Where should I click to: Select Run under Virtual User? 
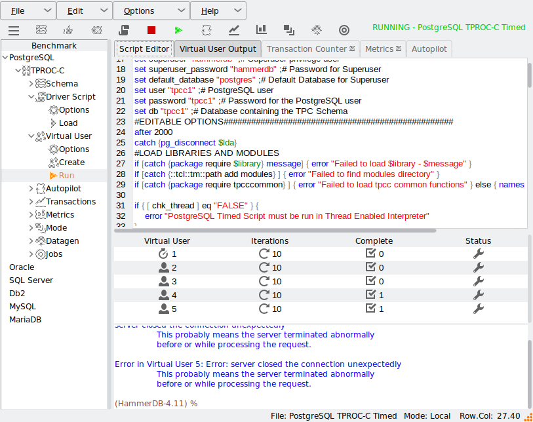(x=66, y=176)
